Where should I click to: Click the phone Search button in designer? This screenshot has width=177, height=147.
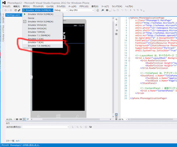point(77,116)
